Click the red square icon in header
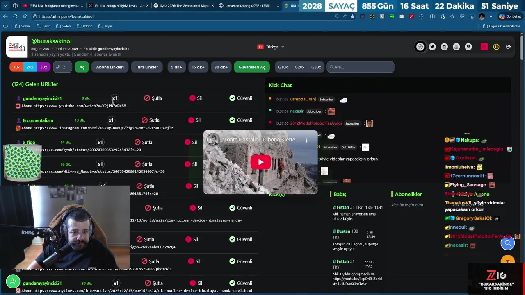 [x=484, y=47]
